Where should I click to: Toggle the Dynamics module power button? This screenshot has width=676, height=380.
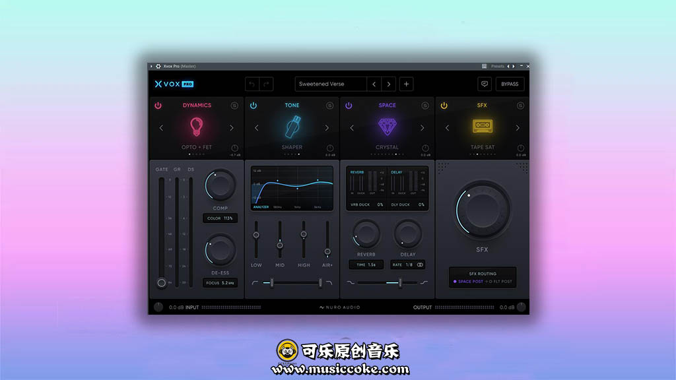pyautogui.click(x=158, y=106)
